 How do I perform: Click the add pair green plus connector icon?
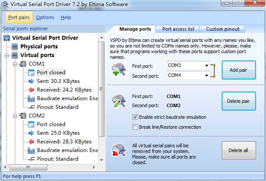point(118,69)
